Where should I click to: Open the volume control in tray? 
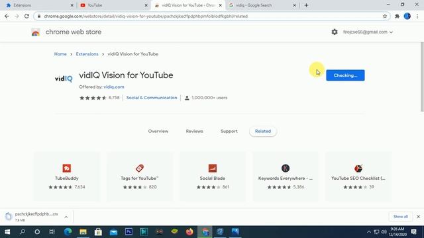click(384, 231)
